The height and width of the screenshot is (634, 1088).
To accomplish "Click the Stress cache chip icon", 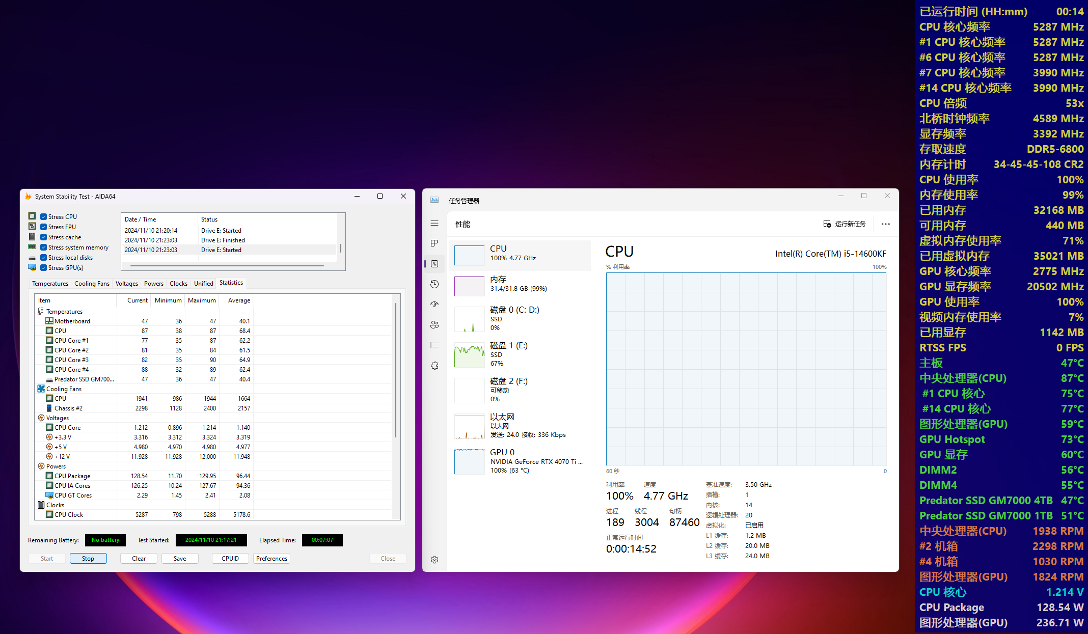I will pos(32,237).
